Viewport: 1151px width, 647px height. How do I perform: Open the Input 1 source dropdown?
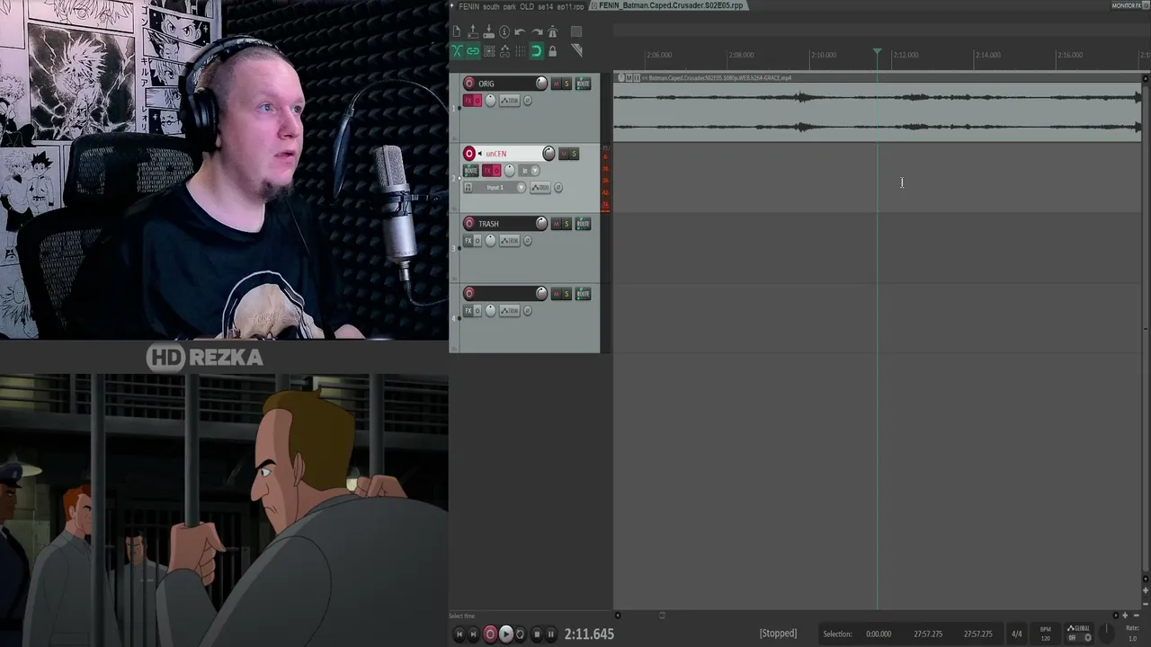tap(499, 187)
